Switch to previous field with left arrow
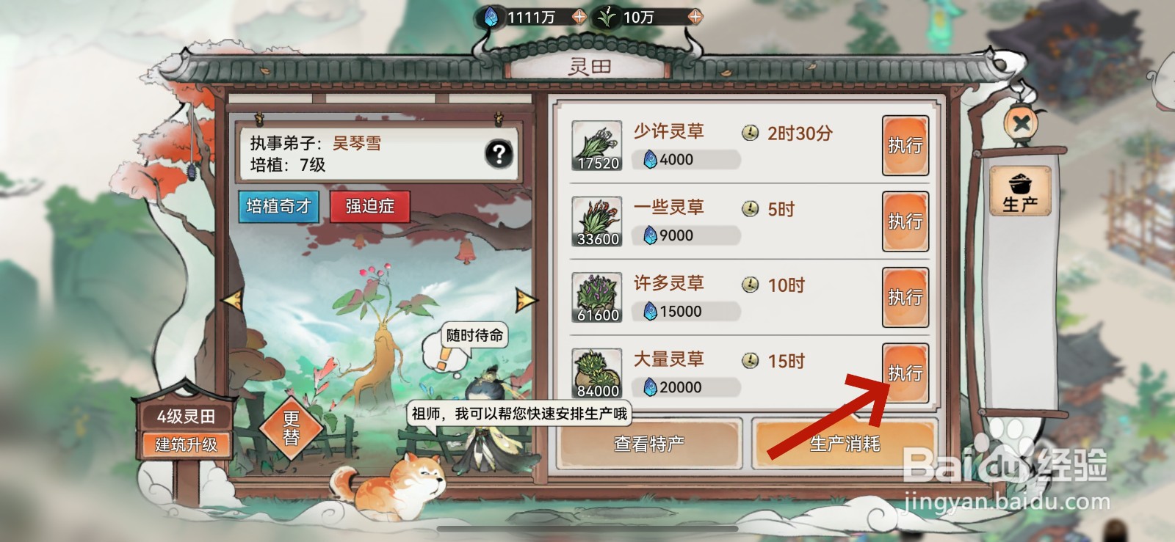1175x542 pixels. (233, 300)
